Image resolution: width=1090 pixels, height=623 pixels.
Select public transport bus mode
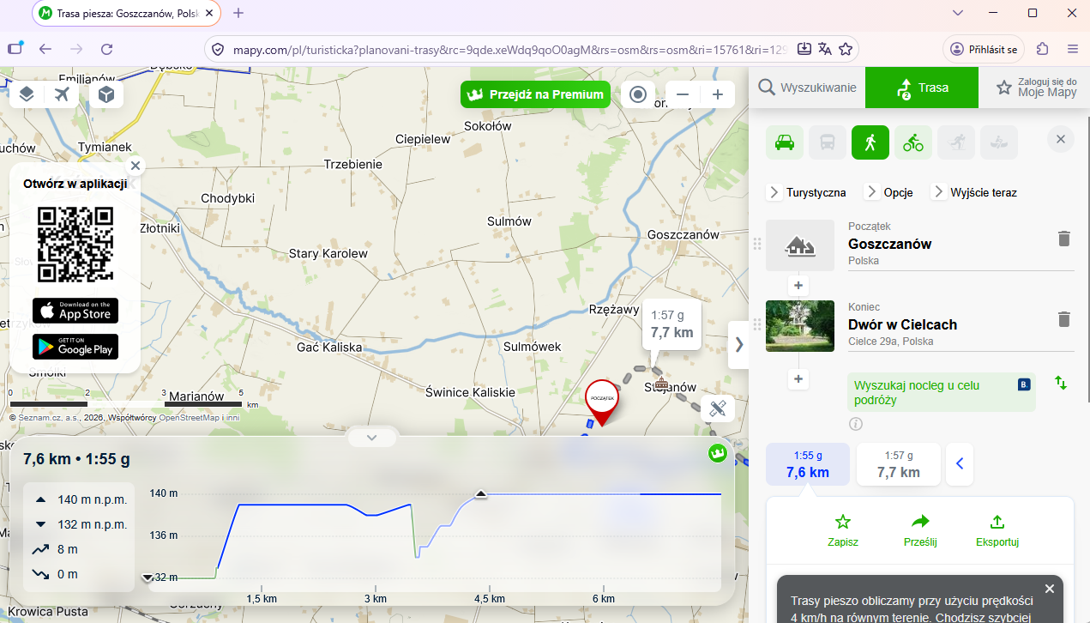tap(828, 142)
